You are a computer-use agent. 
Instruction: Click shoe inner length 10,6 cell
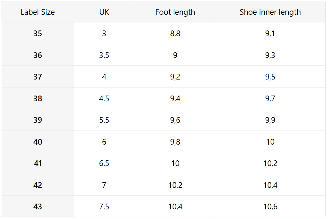click(x=270, y=206)
